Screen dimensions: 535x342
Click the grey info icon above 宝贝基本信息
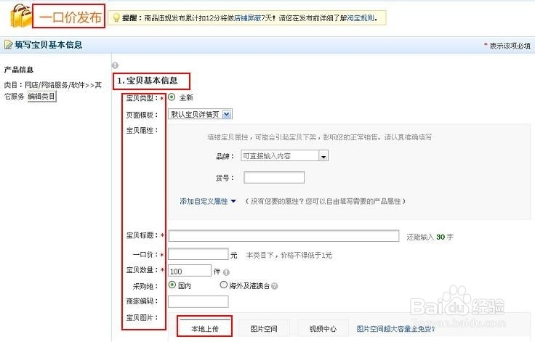(x=115, y=65)
